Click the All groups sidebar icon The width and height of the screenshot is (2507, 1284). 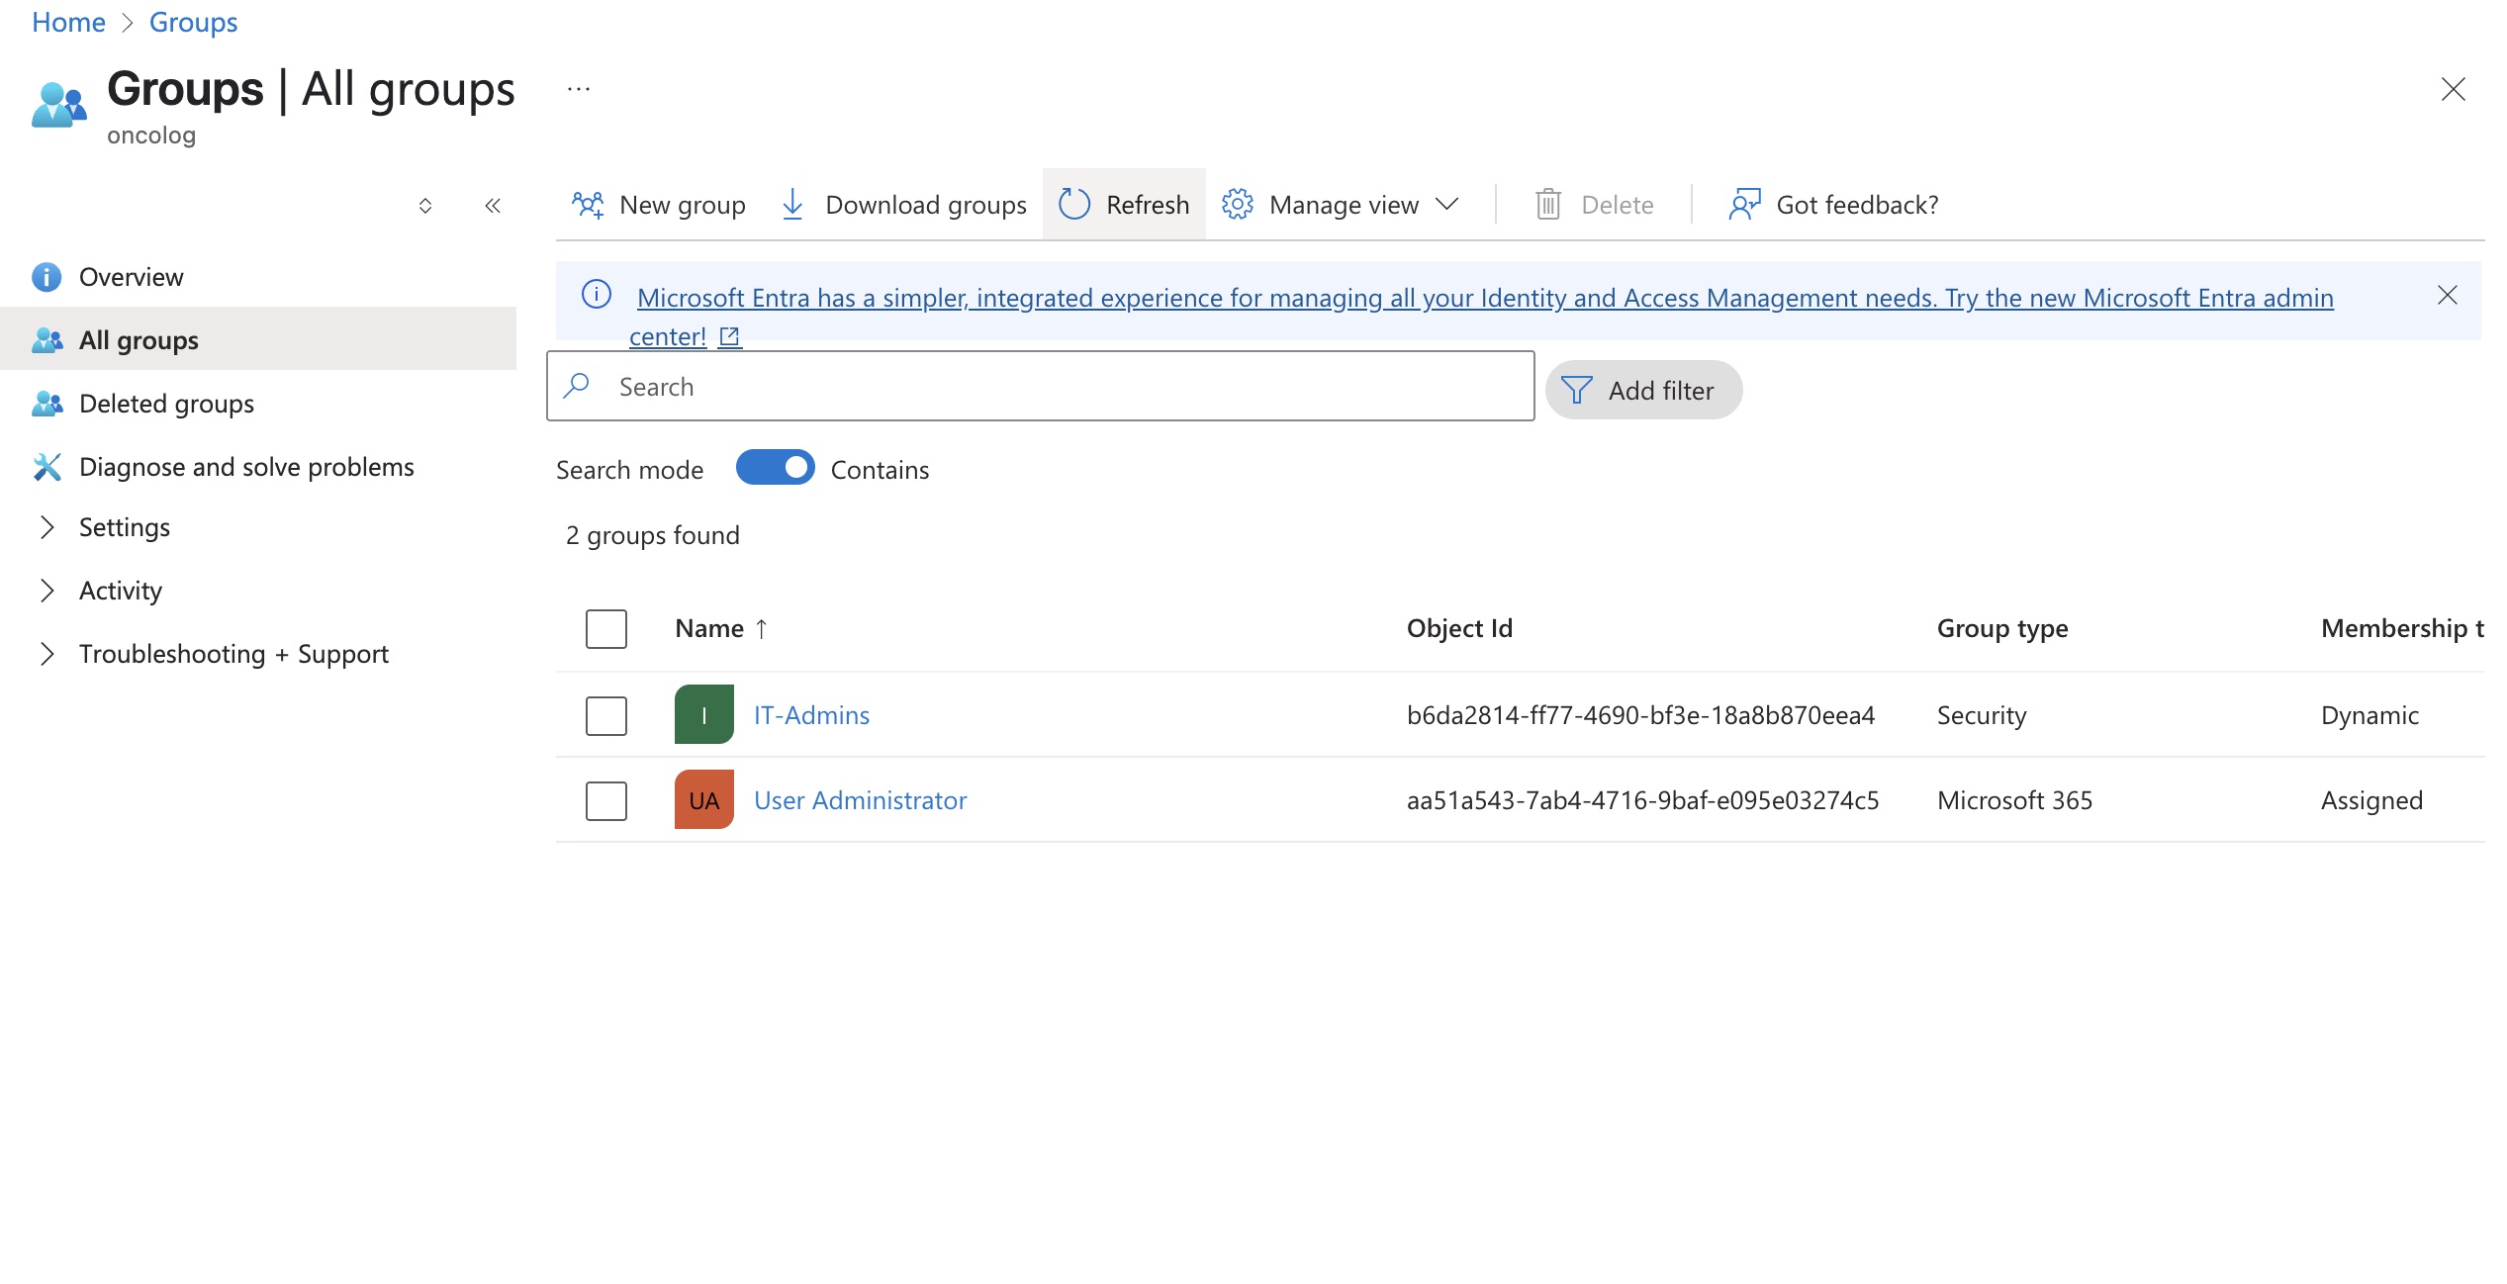(46, 340)
